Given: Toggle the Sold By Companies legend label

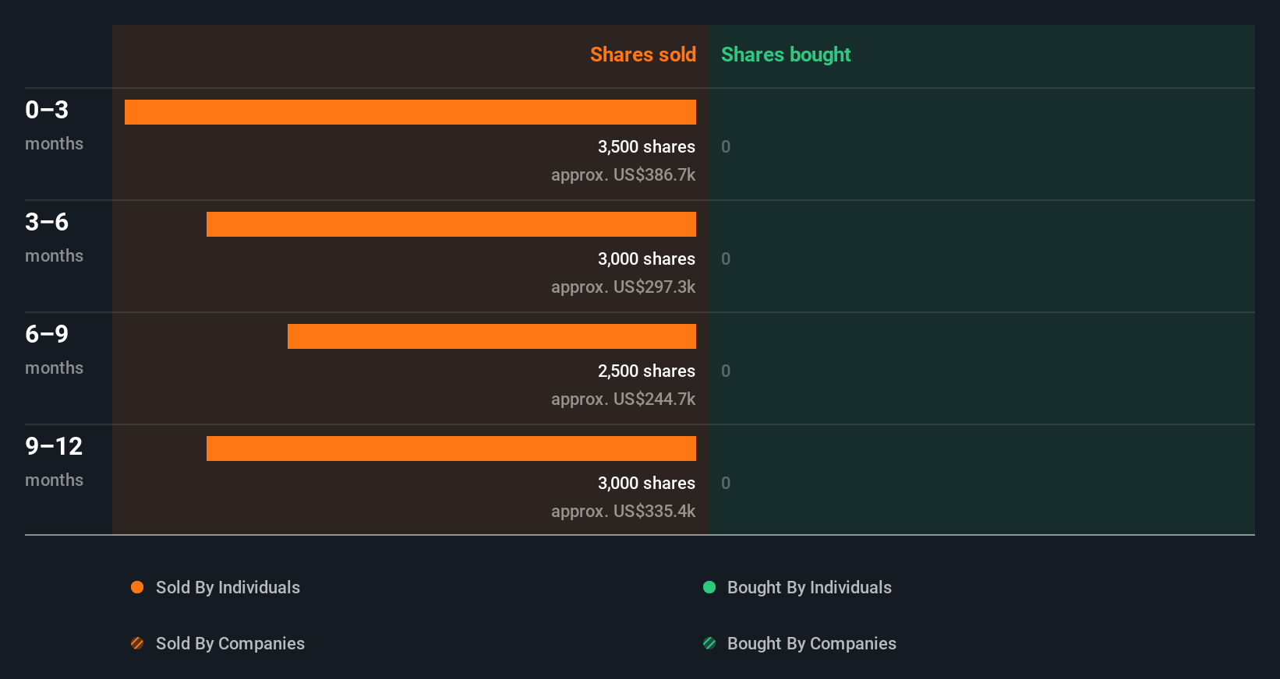Looking at the screenshot, I should [x=230, y=643].
